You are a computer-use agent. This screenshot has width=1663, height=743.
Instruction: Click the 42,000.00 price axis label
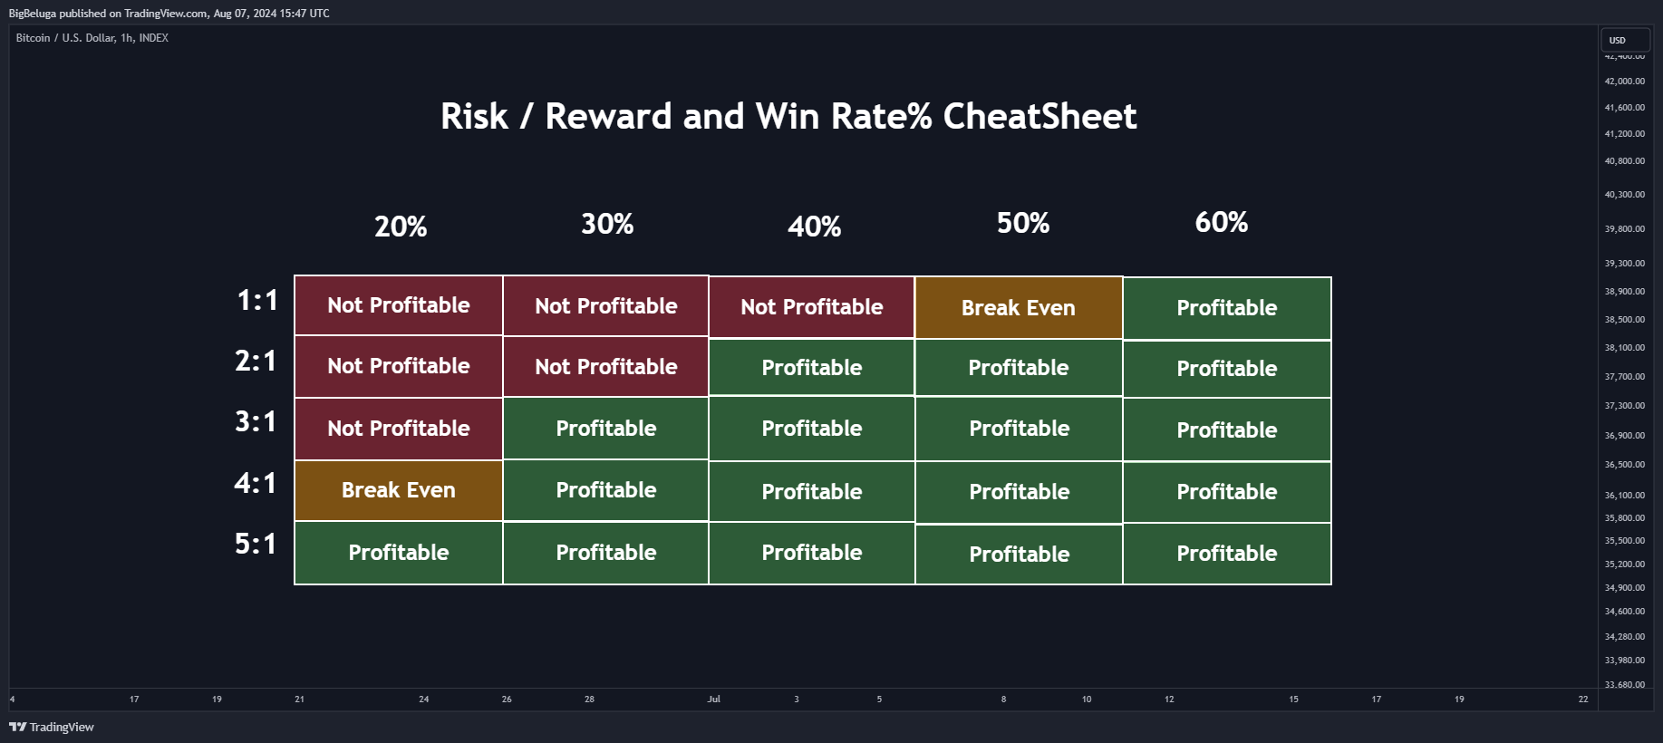(x=1625, y=82)
